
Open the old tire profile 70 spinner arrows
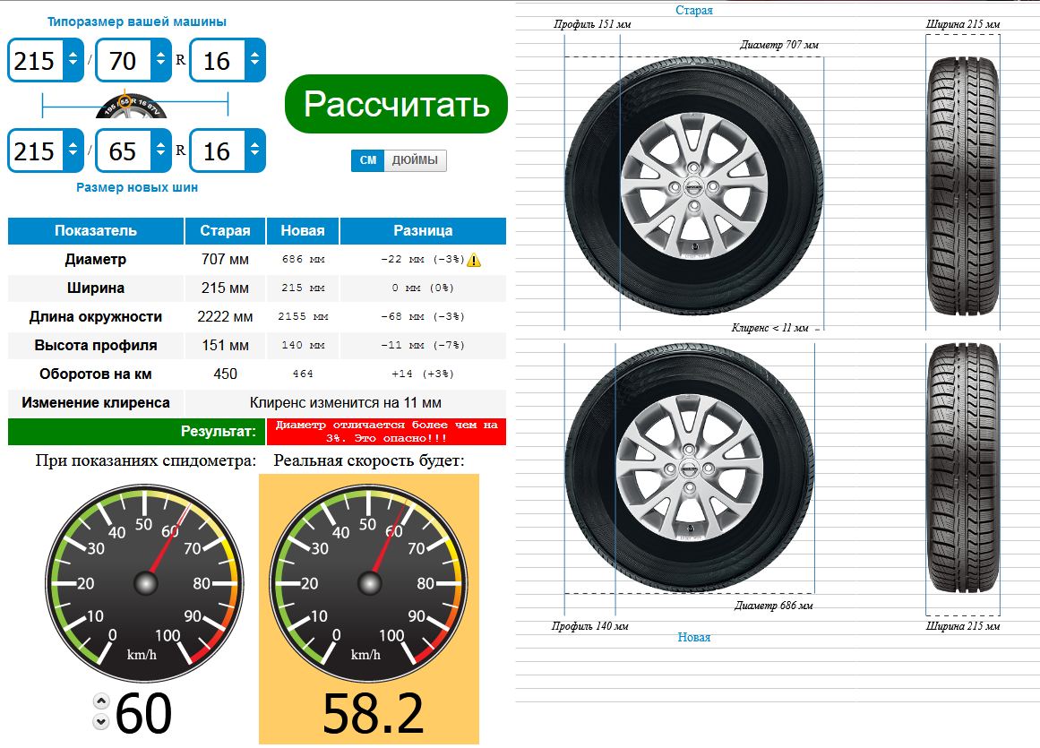coord(160,60)
